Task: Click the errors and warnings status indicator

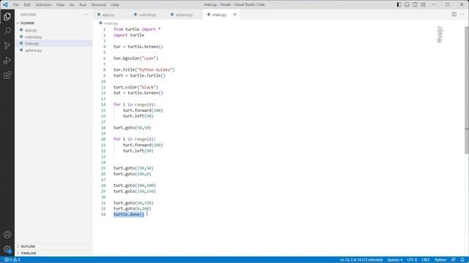Action: click(12, 260)
